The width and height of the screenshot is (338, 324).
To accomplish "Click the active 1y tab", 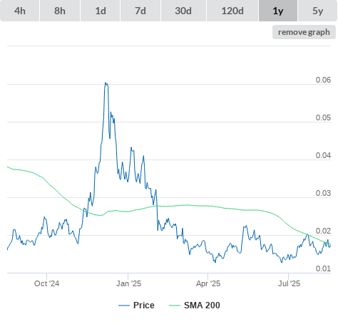I will (x=278, y=11).
